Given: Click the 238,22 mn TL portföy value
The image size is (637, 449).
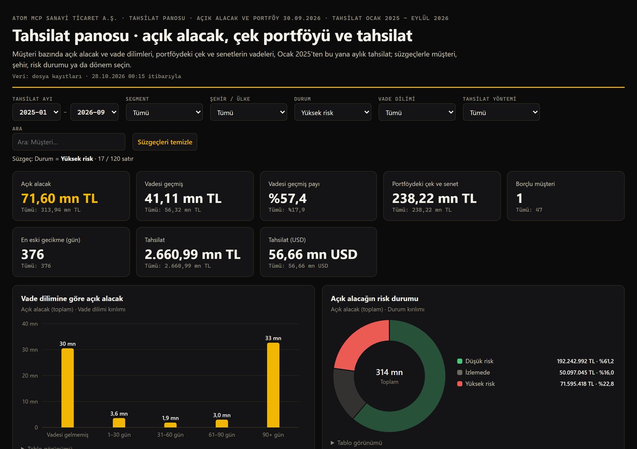Looking at the screenshot, I should [434, 198].
